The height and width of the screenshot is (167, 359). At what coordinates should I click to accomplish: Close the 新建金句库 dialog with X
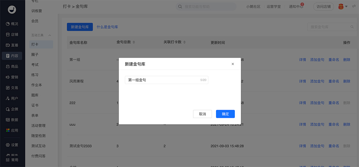tap(233, 64)
